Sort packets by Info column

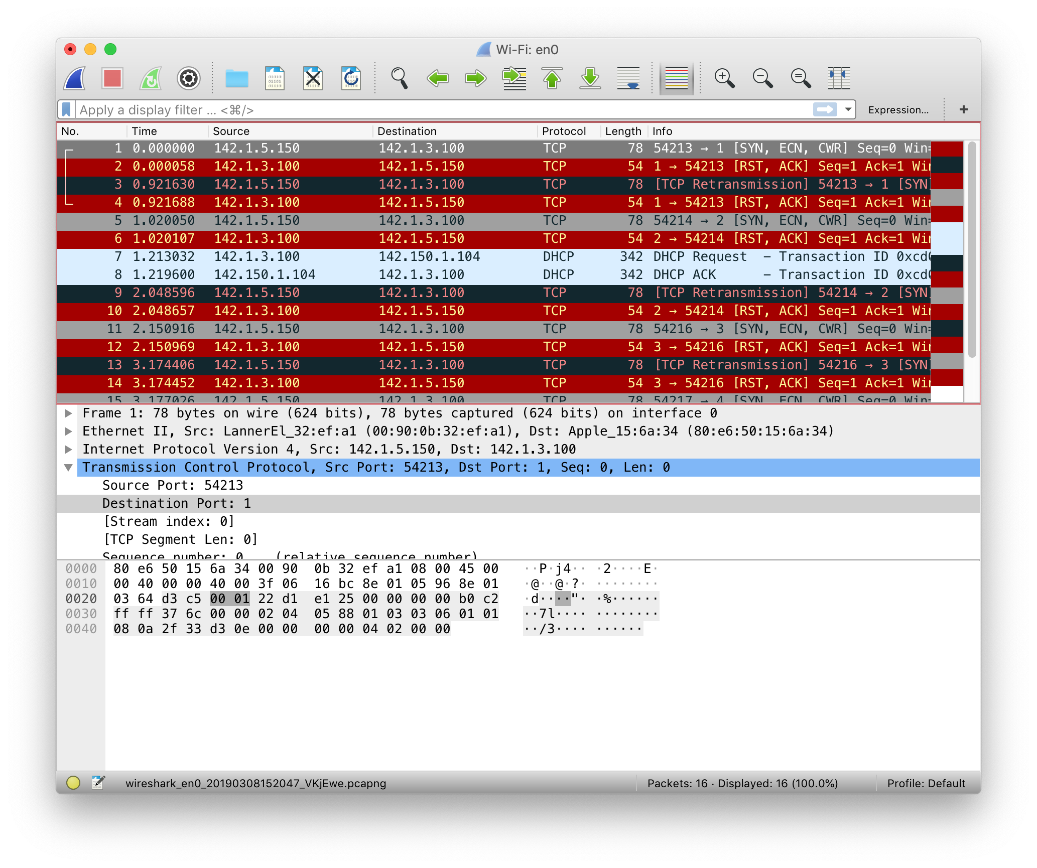click(x=813, y=131)
